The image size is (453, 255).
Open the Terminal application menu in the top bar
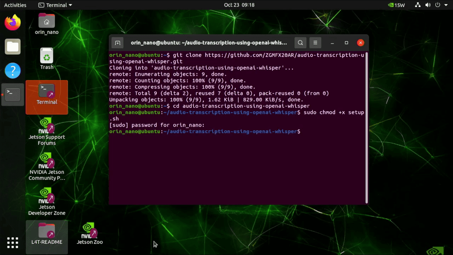[55, 5]
